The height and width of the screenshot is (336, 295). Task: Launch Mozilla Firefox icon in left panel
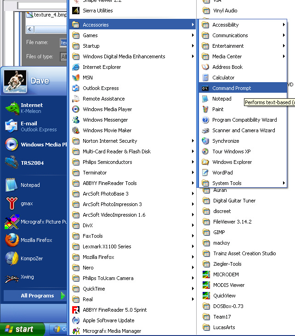12,240
